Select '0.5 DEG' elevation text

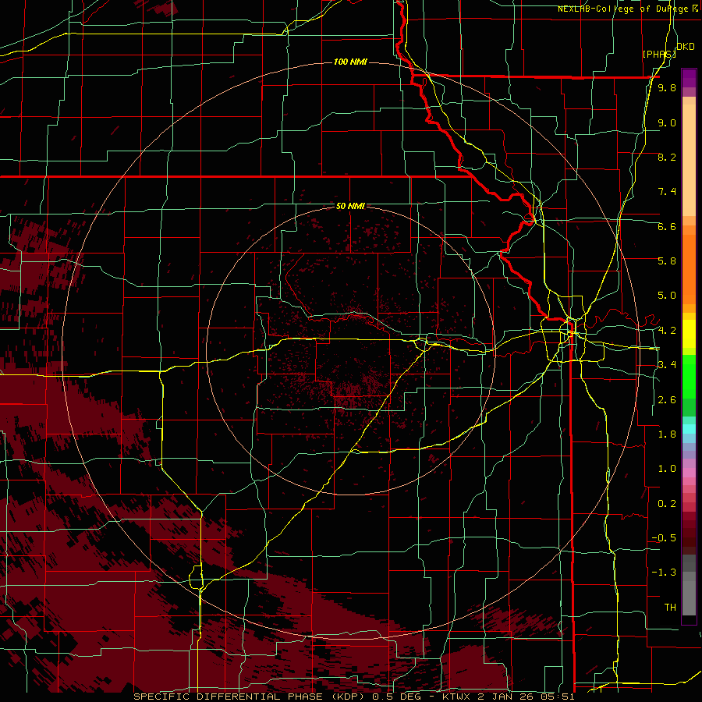[399, 697]
